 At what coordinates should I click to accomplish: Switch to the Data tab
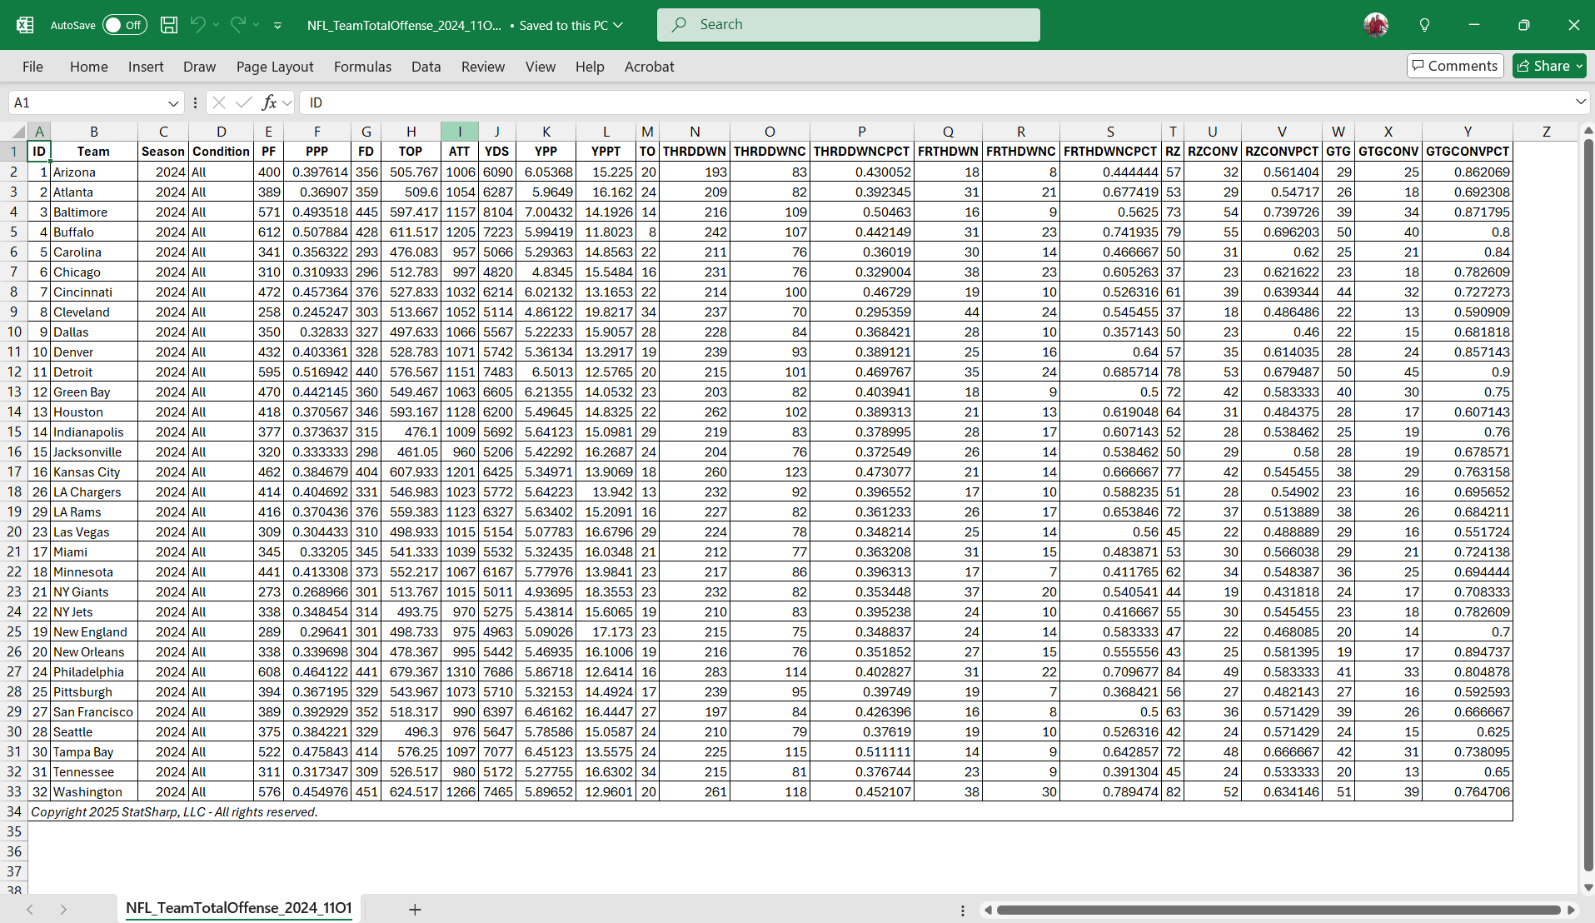tap(426, 67)
